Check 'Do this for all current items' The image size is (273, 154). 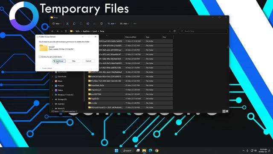(x=40, y=57)
